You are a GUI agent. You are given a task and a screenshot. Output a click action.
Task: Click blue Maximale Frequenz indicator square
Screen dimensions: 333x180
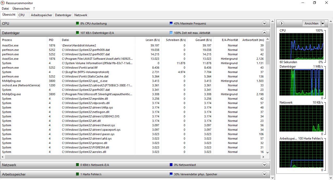pyautogui.click(x=171, y=23)
